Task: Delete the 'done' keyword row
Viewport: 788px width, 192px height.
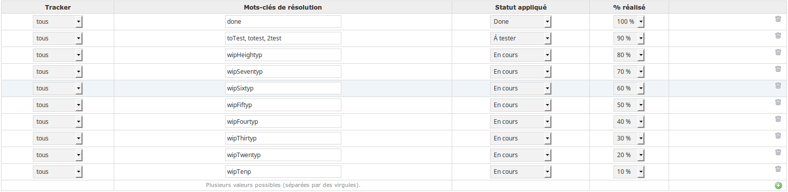Action: coord(778,19)
